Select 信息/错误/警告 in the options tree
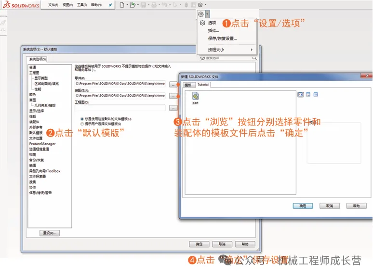The height and width of the screenshot is (275, 373). 40,193
